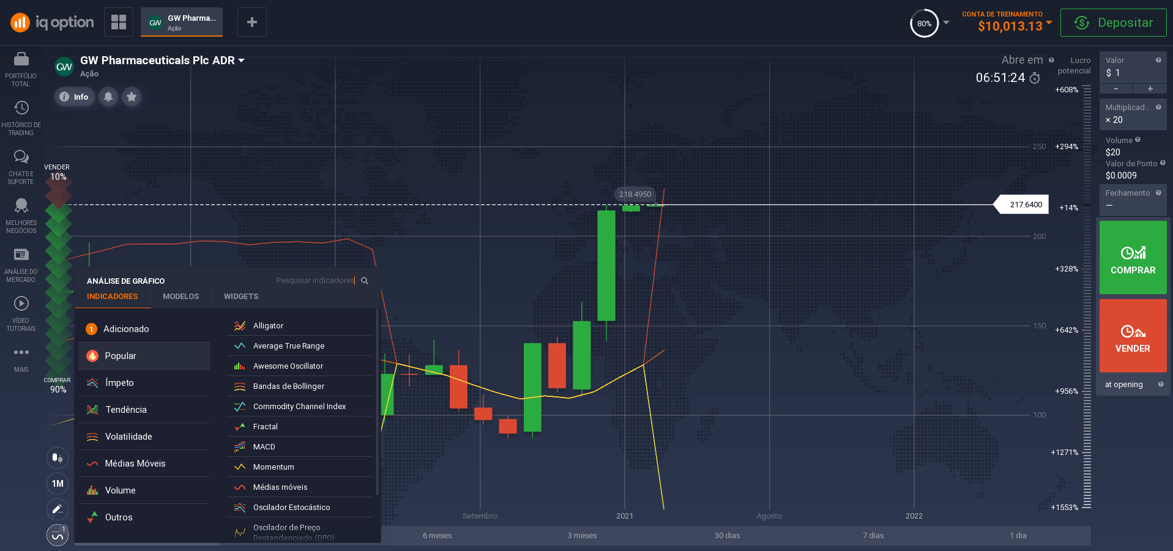Open Análise do Mercado

pos(21,265)
